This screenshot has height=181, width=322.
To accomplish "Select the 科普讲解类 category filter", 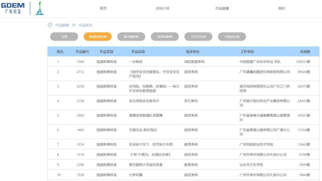I will point(165,37).
